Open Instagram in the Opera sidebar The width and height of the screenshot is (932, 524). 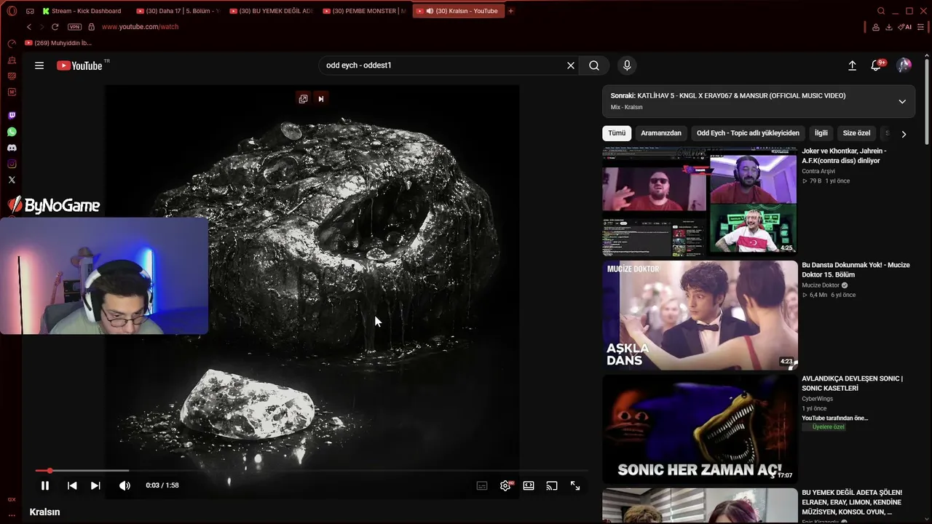click(x=12, y=164)
